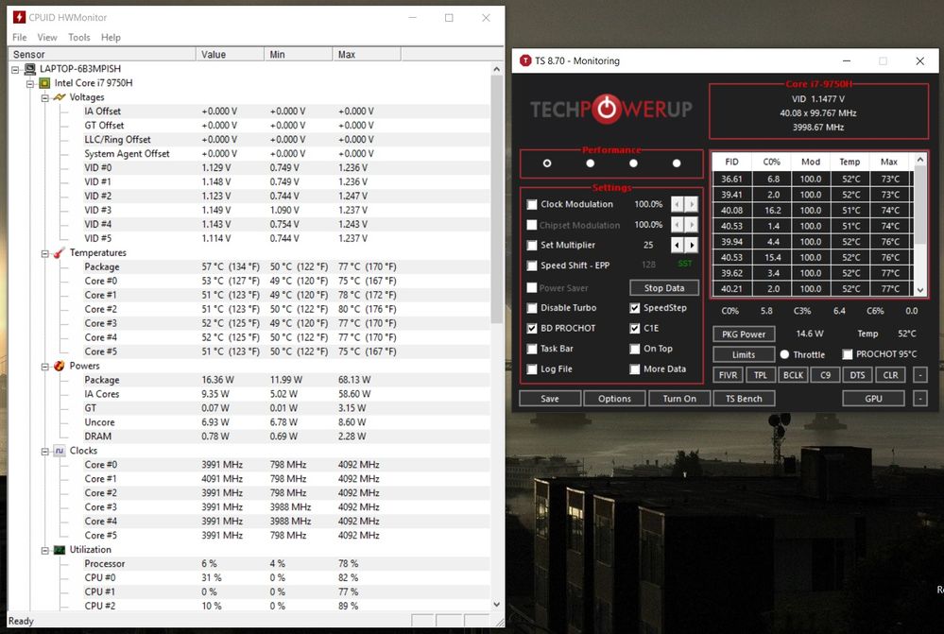
Task: Enable the Set Multiplier checkbox
Action: pyautogui.click(x=532, y=246)
